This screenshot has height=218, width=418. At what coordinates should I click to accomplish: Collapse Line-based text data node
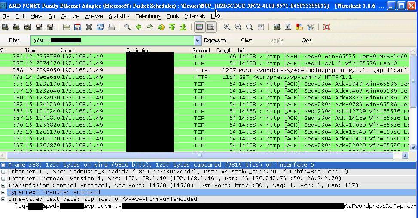(3, 199)
